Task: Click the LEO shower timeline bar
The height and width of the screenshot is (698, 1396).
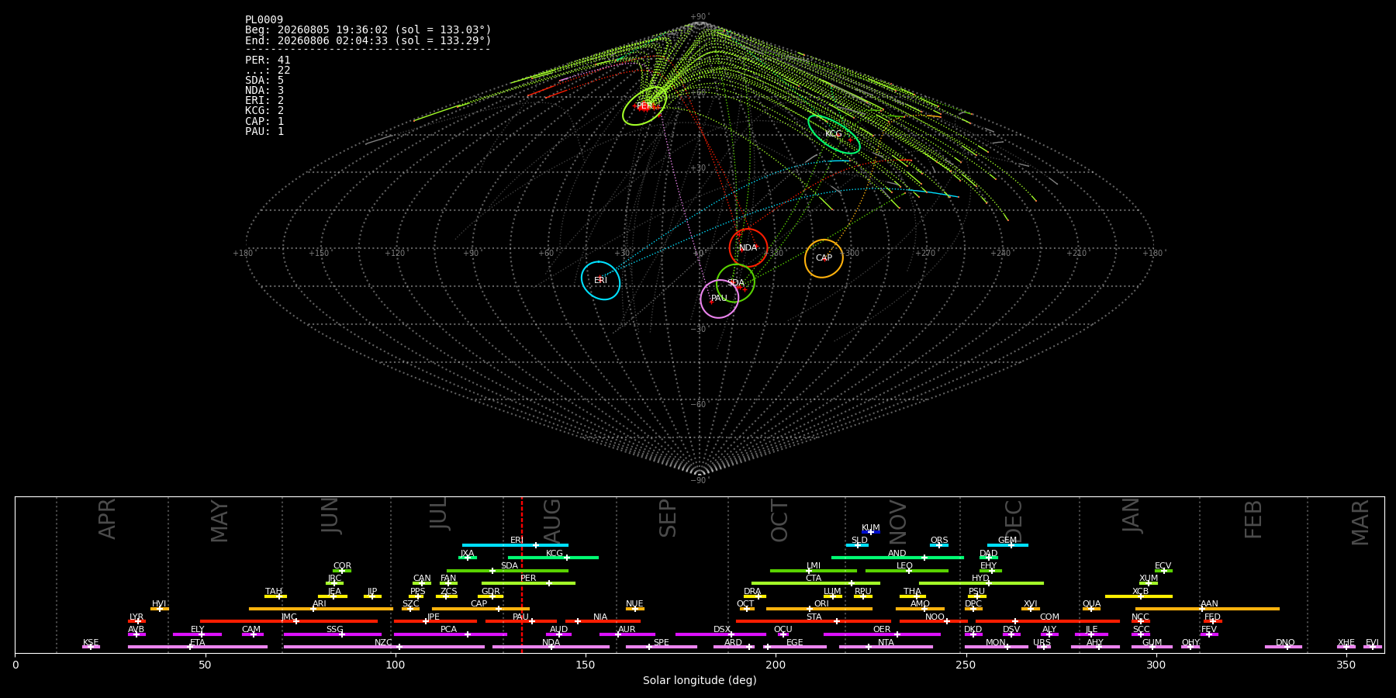Action: 907,570
